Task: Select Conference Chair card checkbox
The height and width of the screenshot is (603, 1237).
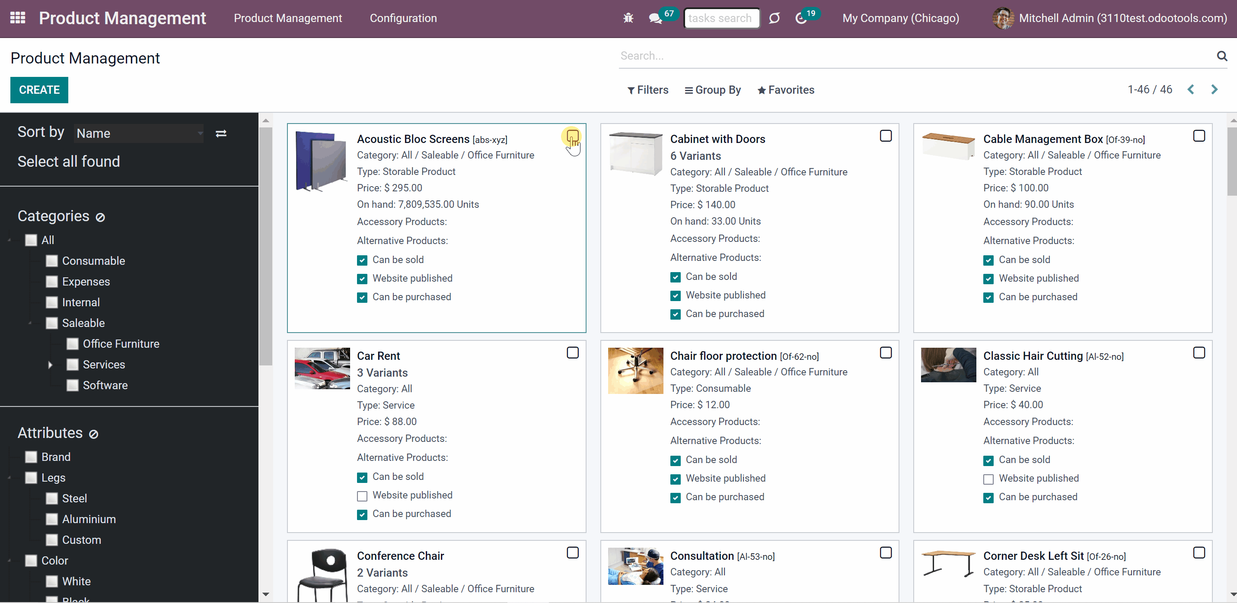Action: 572,552
